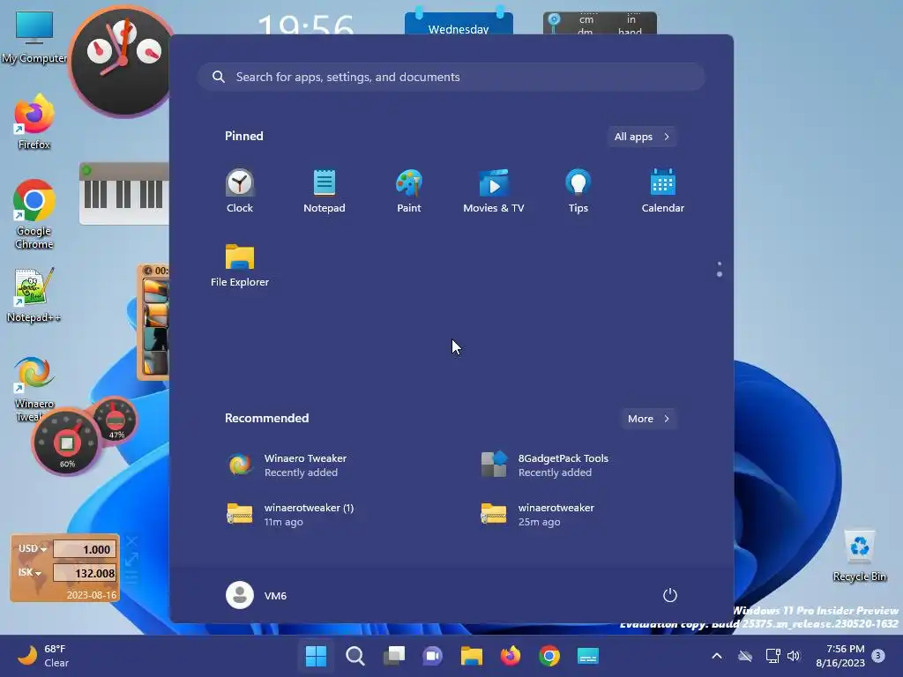Open weather widget showing 68°F
The image size is (903, 677).
(44, 656)
